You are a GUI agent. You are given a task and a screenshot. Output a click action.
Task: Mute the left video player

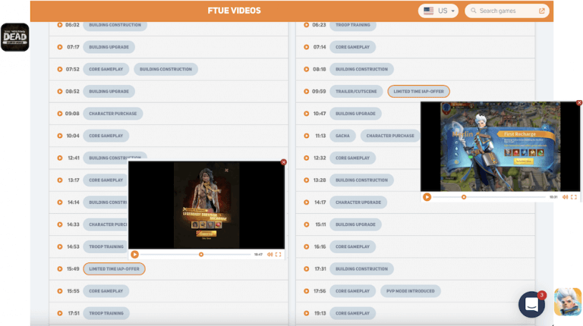[269, 255]
